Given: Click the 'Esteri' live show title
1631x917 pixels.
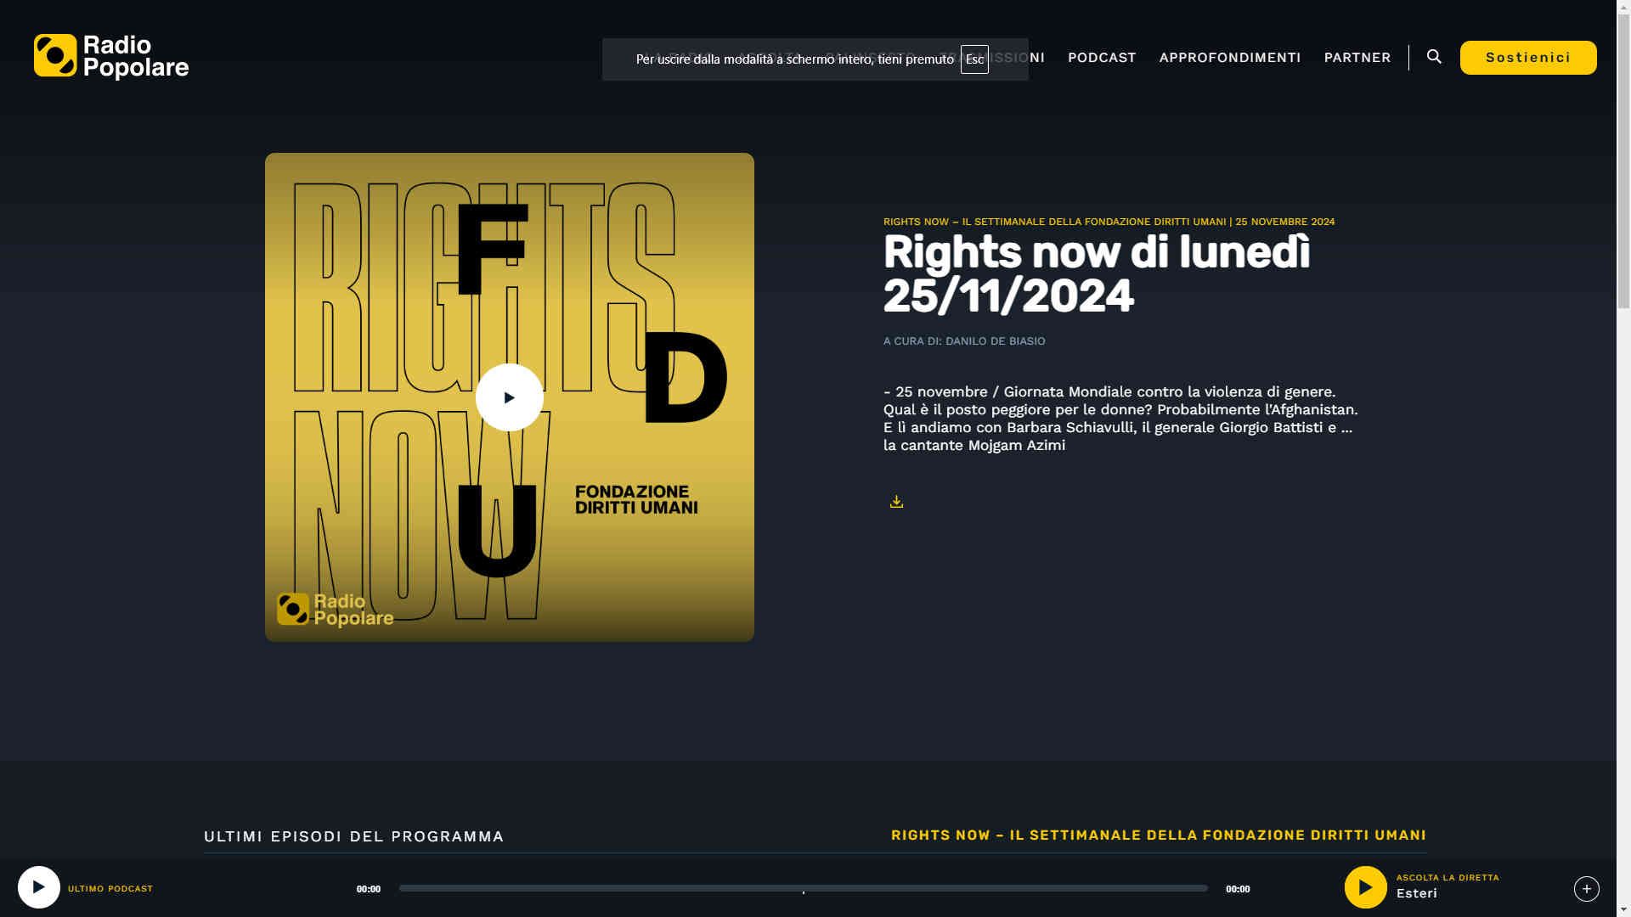Looking at the screenshot, I should [x=1416, y=893].
